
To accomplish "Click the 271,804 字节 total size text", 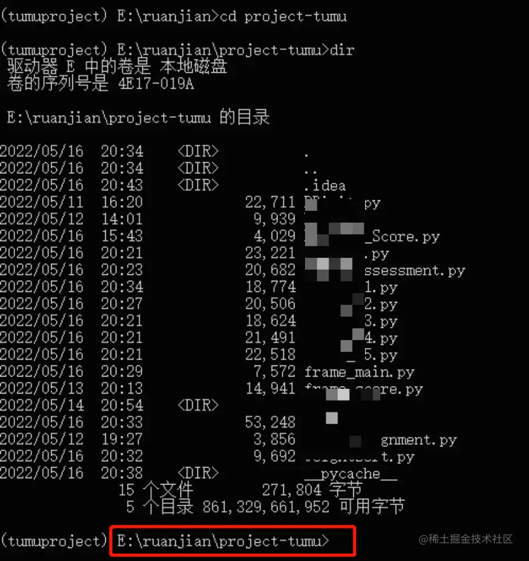I will [x=312, y=490].
